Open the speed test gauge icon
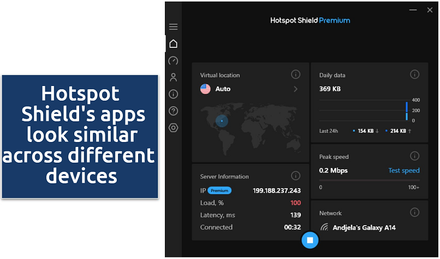The width and height of the screenshot is (440, 259). 173,60
